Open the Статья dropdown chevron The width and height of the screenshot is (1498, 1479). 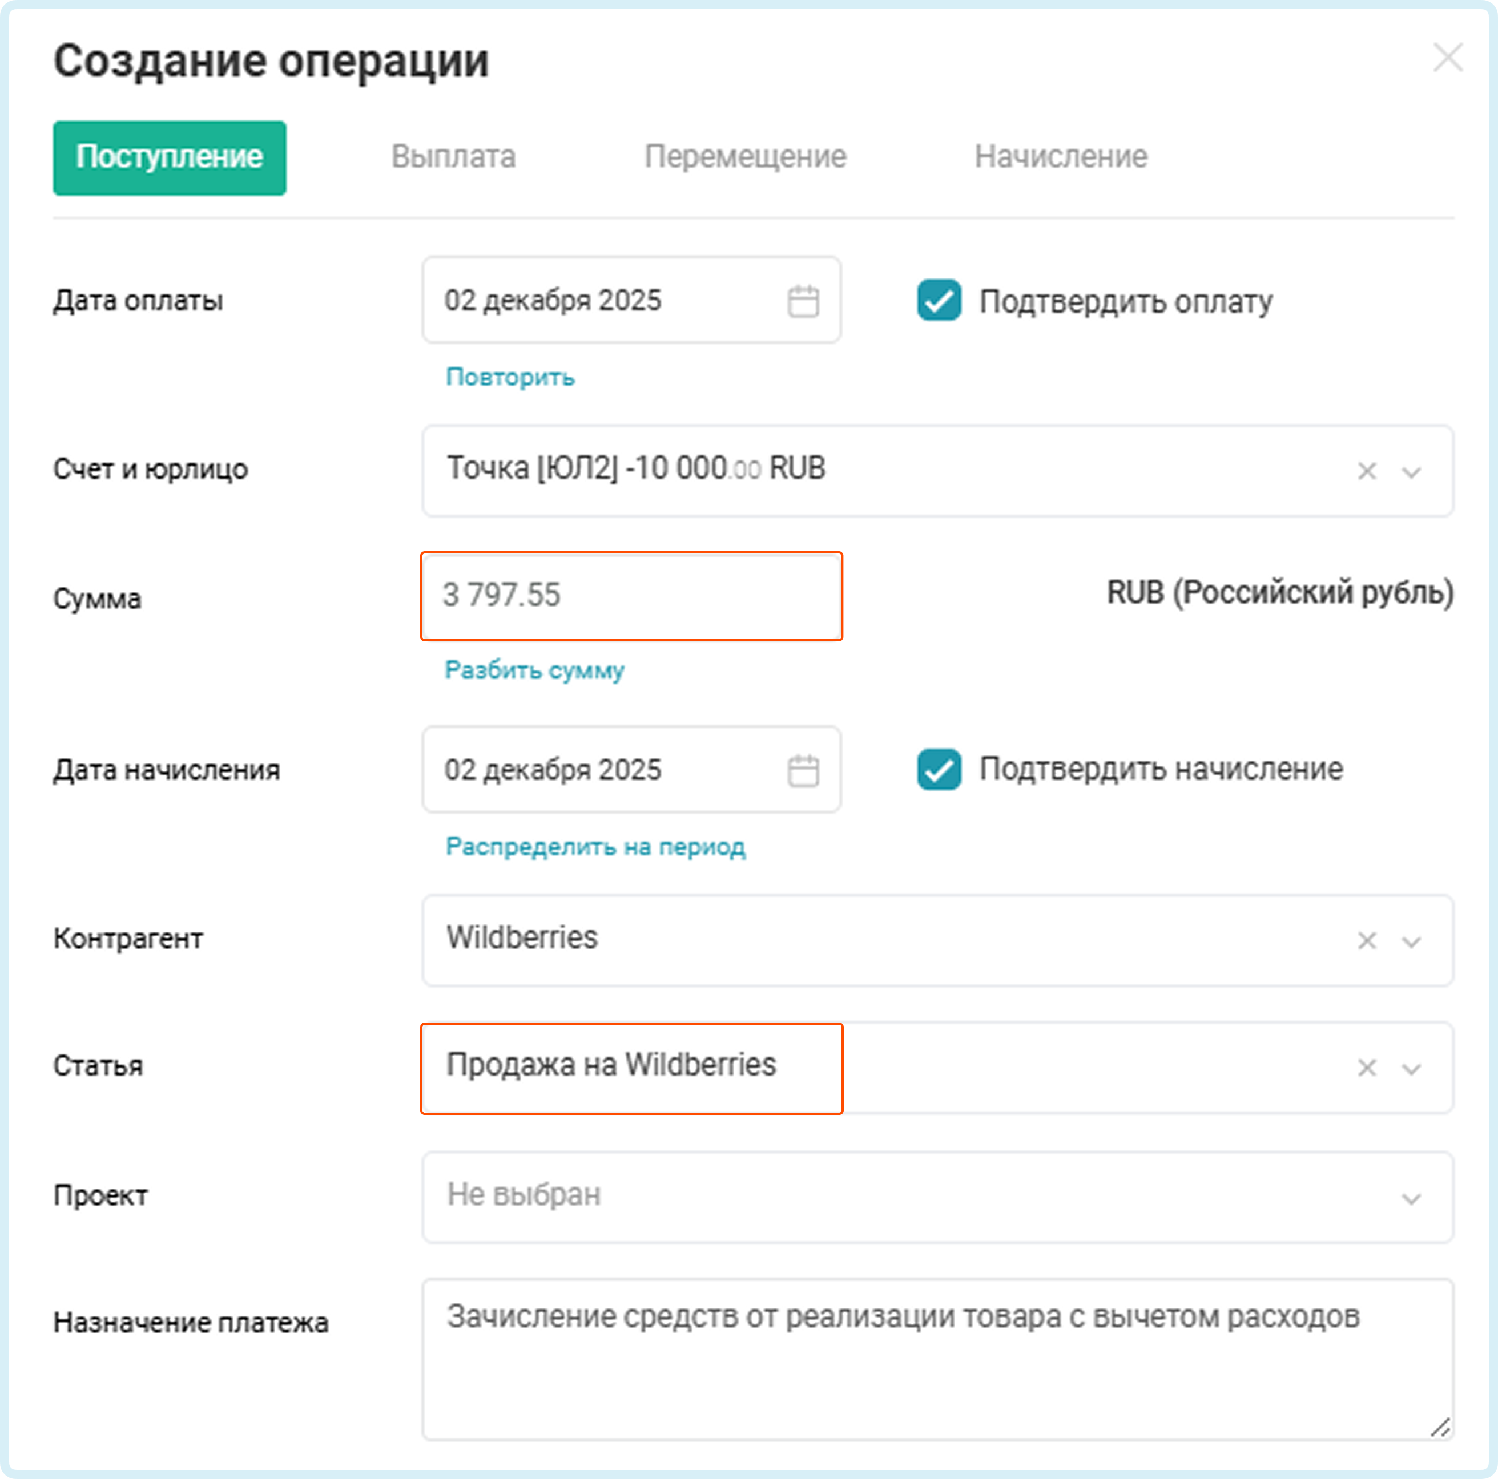pos(1411,1068)
